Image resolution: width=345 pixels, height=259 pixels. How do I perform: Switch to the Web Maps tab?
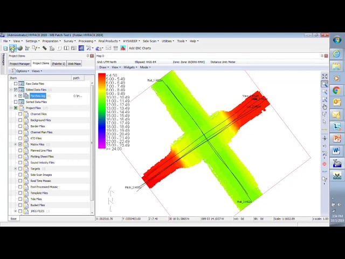coord(74,64)
